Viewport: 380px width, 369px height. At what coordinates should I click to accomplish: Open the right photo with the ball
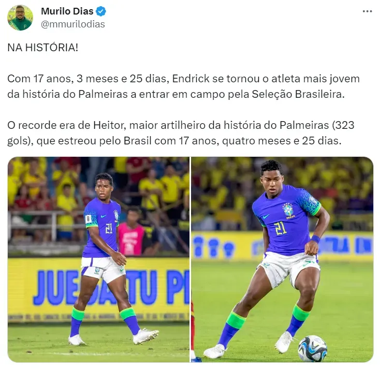282,259
